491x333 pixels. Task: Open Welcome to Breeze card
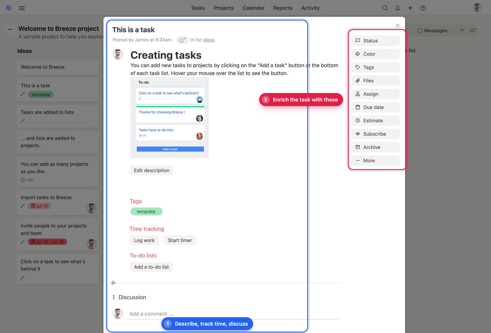point(58,67)
